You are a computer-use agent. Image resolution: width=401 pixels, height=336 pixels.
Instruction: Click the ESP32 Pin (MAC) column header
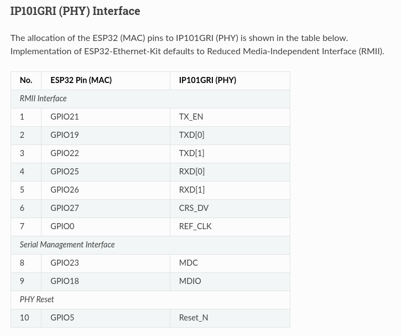[x=105, y=81]
